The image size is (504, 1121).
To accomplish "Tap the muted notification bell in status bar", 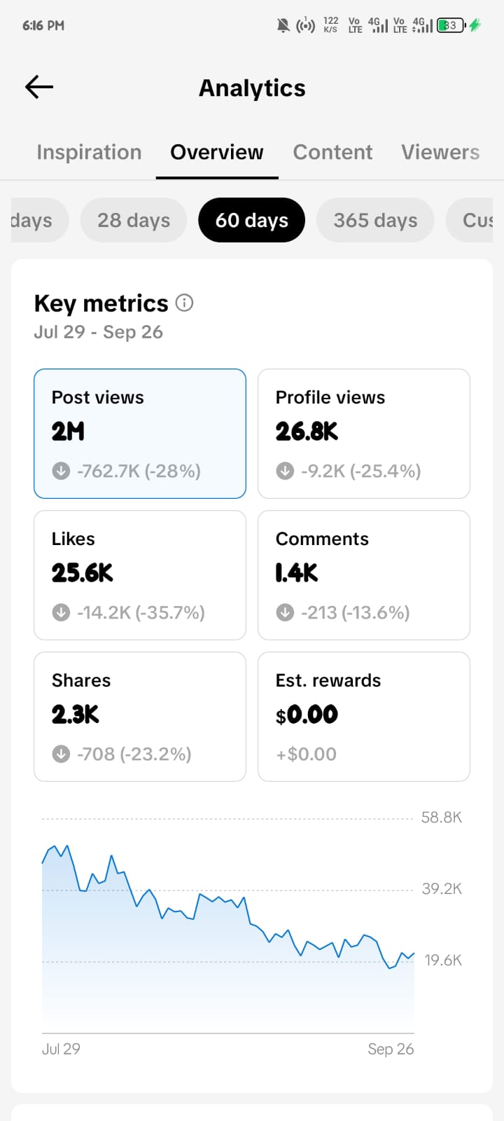I will coord(283,26).
